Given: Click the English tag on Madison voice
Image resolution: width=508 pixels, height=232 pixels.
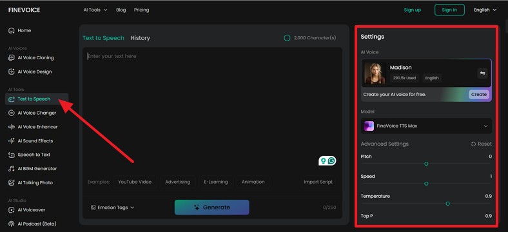Looking at the screenshot, I should tap(432, 78).
